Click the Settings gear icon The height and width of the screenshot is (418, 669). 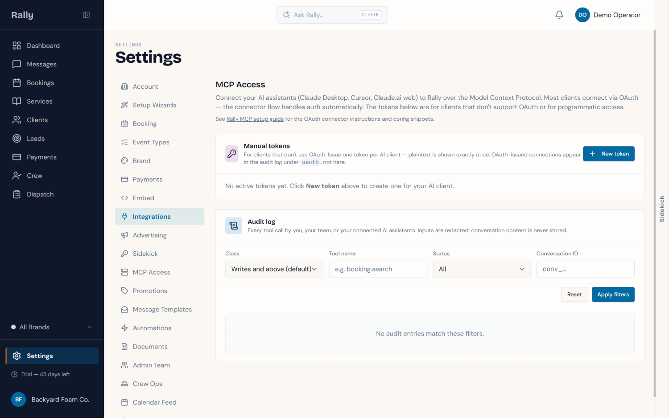(17, 356)
